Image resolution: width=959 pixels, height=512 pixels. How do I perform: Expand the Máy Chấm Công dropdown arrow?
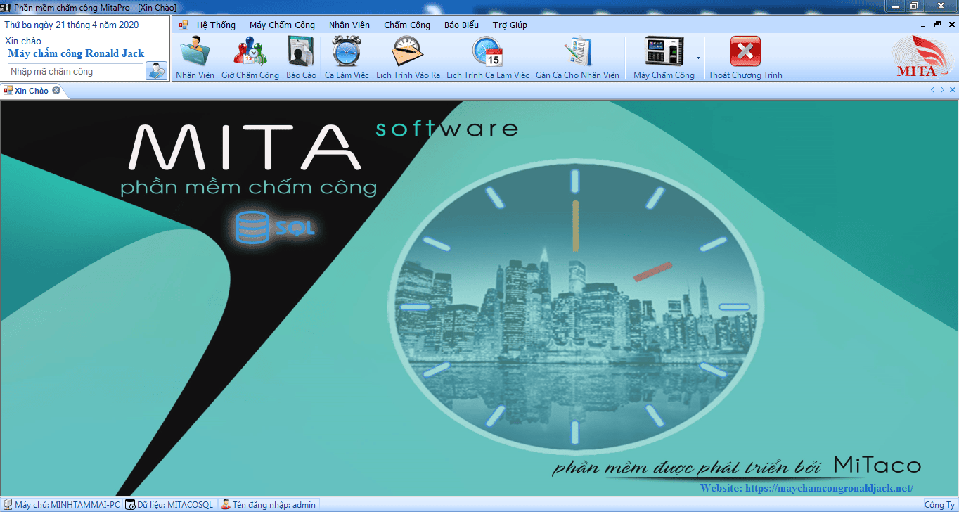698,58
